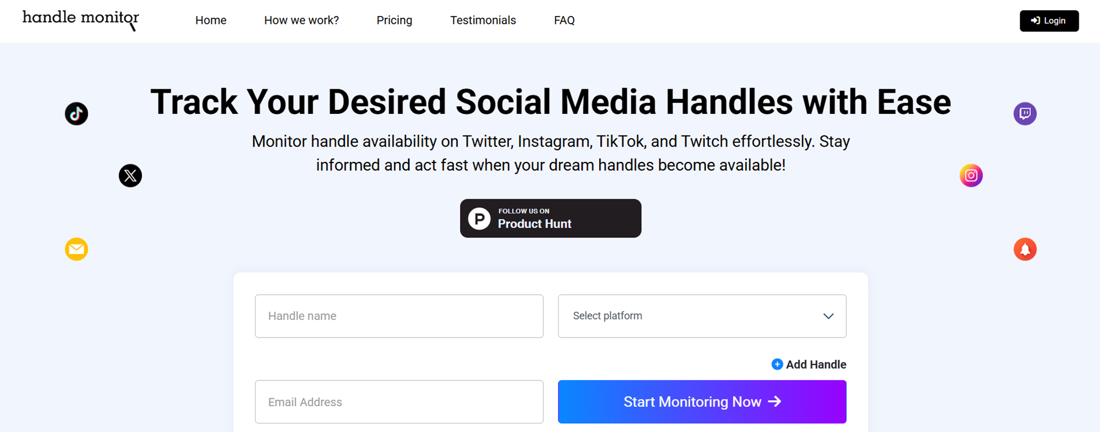
Task: Click the blue plus icon beside Add Handle
Action: pos(777,364)
